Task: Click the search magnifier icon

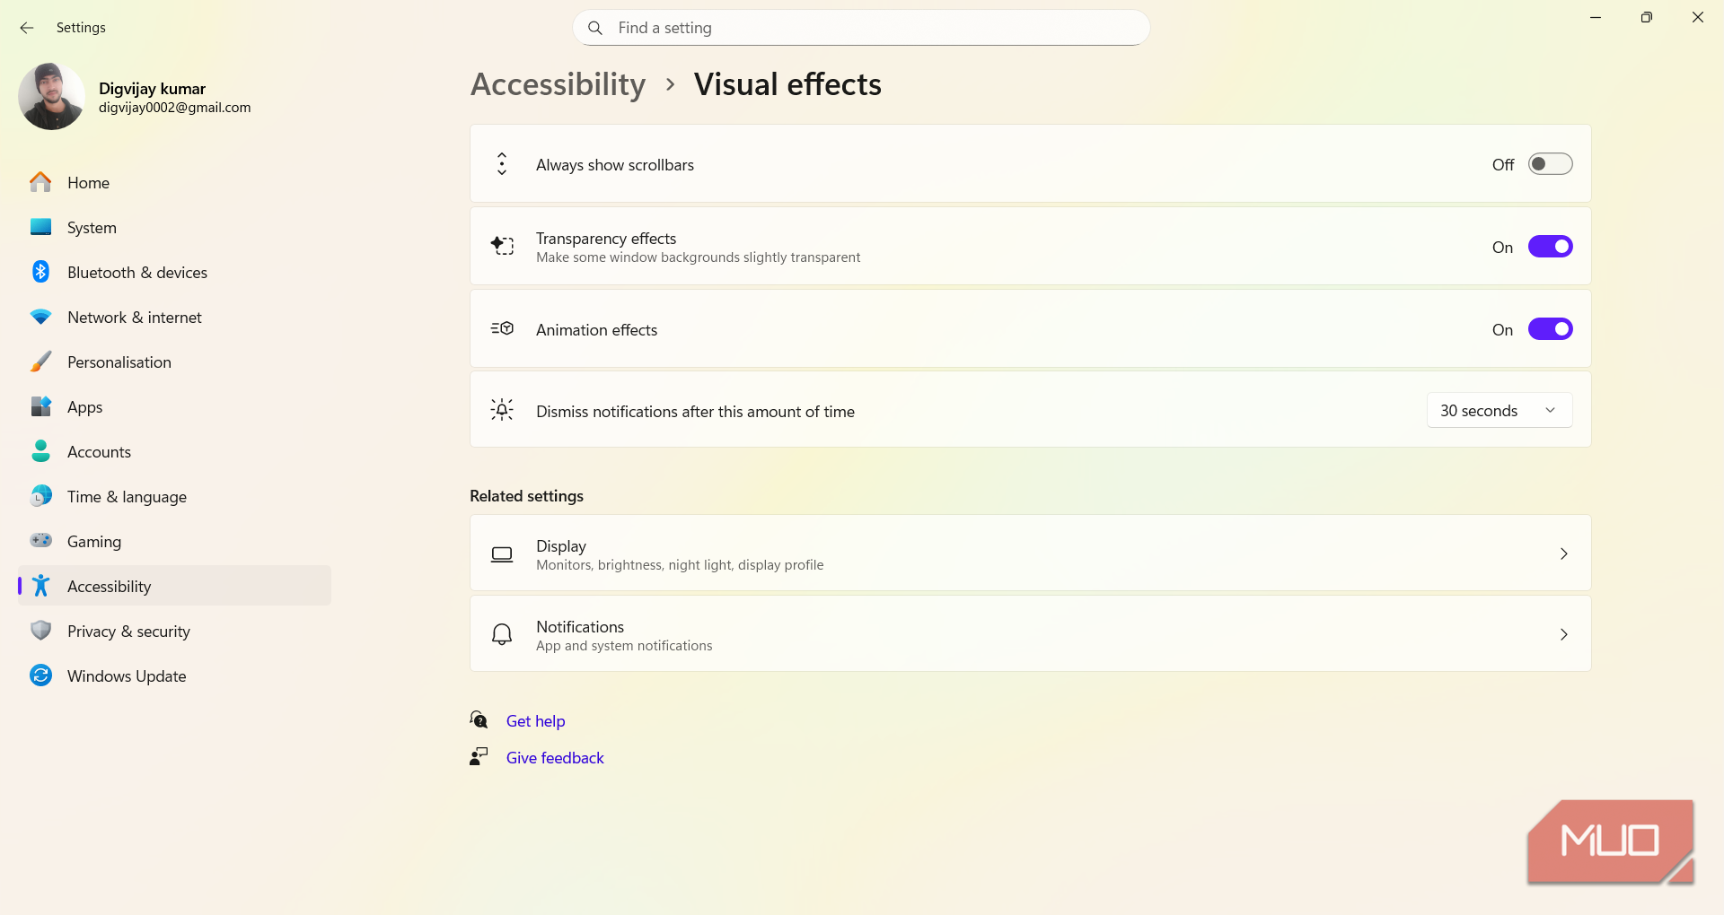Action: (x=595, y=28)
